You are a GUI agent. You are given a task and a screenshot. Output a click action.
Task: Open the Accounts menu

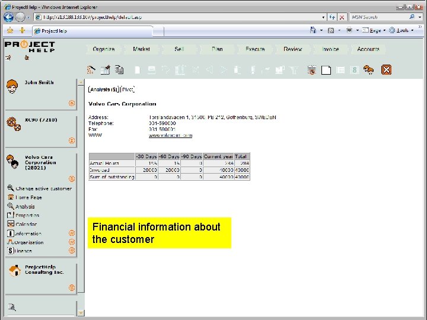point(368,49)
